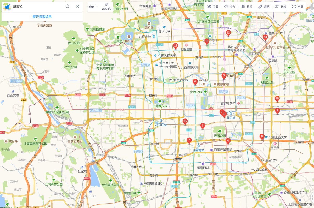Open the 地铁 subway map
This screenshot has height=208, width=314.
pyautogui.click(x=281, y=7)
